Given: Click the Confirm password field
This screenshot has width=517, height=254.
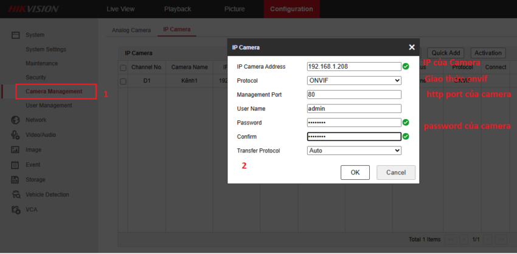Looking at the screenshot, I should pyautogui.click(x=354, y=137).
